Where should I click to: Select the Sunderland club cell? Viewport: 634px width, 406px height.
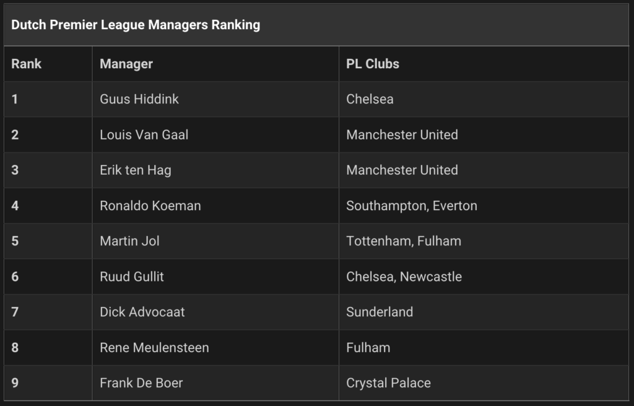point(484,312)
